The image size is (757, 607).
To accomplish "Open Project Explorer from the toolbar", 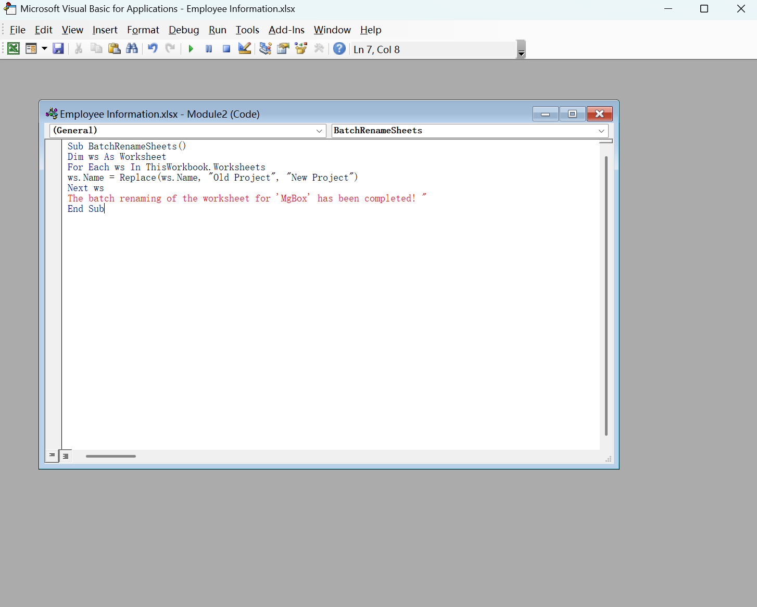I will 266,49.
